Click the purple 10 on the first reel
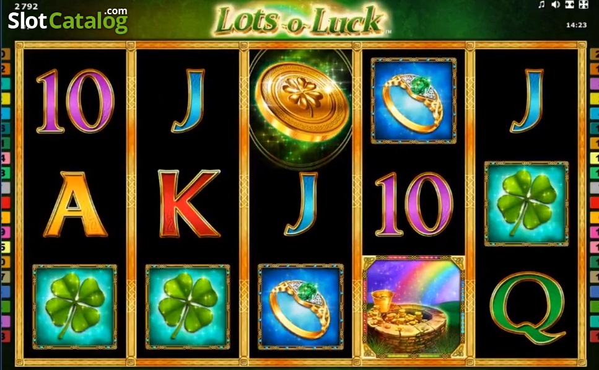This screenshot has height=370, width=599. coord(75,101)
